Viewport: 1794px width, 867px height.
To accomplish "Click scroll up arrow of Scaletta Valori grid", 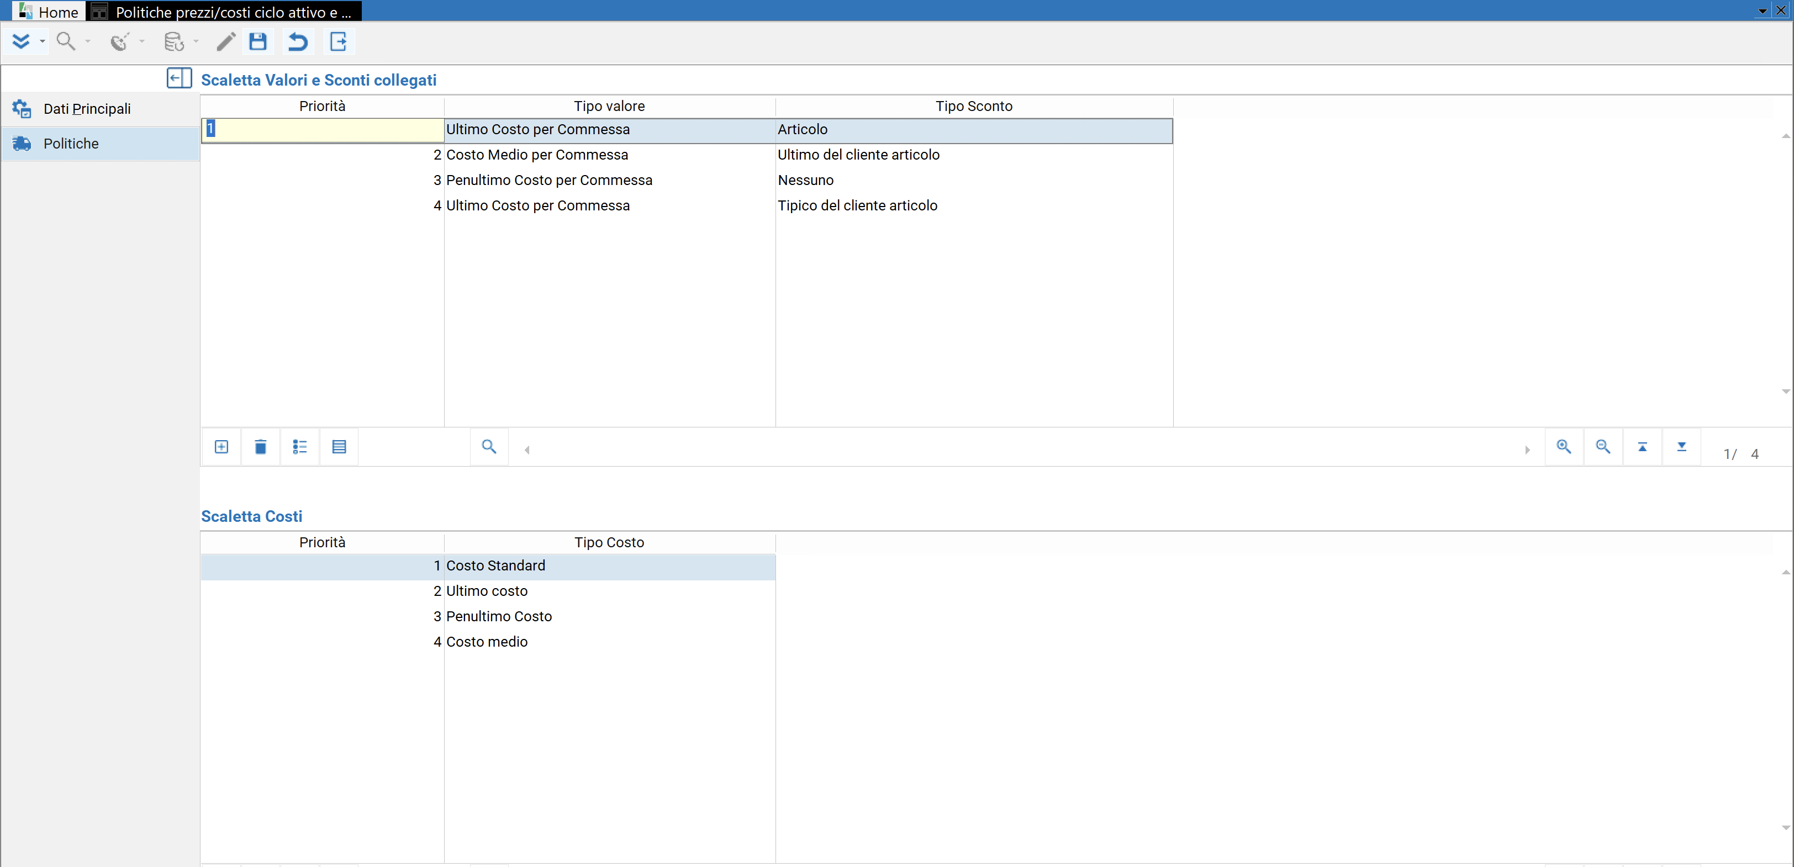I will [1786, 136].
